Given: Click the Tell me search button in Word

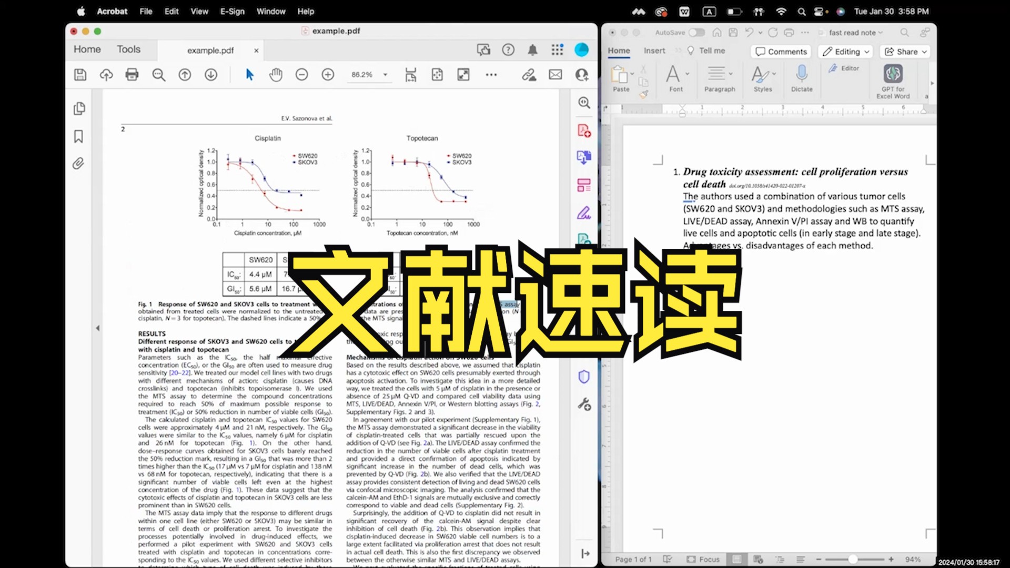Looking at the screenshot, I should tap(710, 52).
